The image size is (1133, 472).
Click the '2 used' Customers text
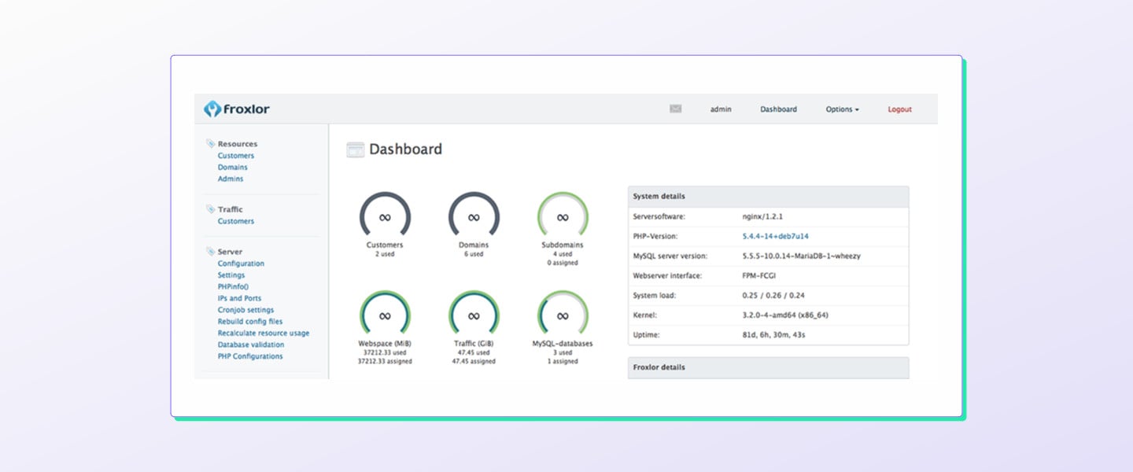click(385, 254)
